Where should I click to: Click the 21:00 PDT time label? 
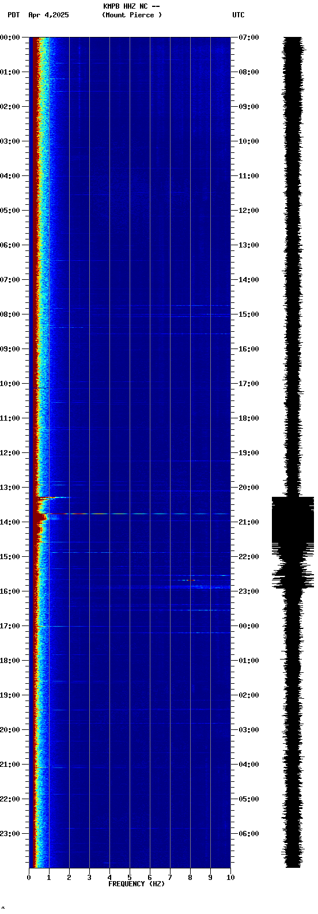point(10,765)
